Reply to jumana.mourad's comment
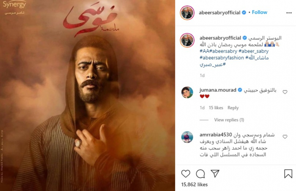 (233, 108)
